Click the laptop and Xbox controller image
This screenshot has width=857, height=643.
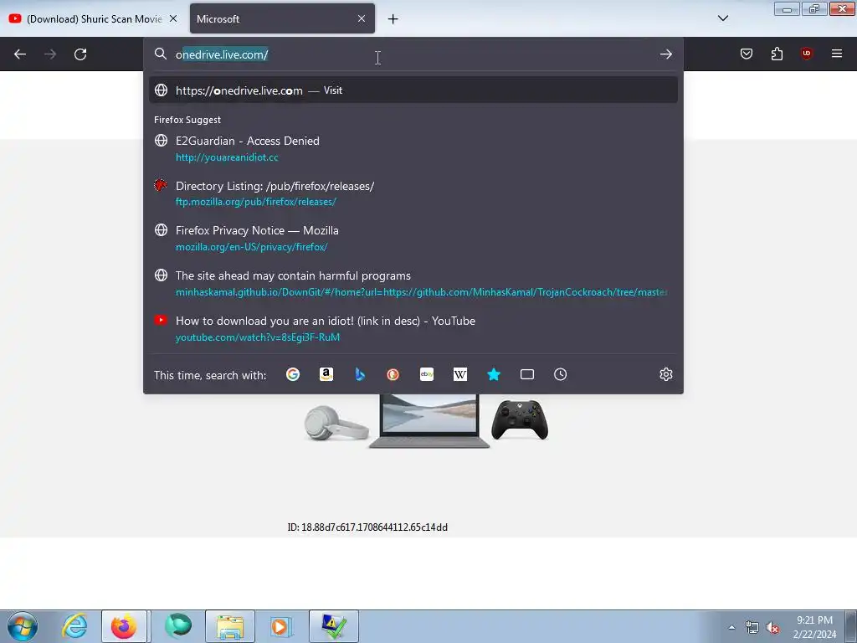coord(426,421)
